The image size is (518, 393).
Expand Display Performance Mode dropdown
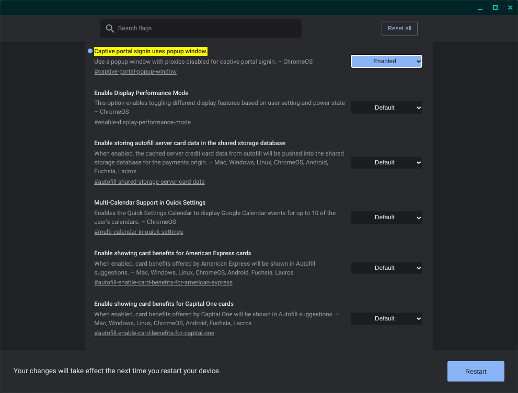coord(386,108)
